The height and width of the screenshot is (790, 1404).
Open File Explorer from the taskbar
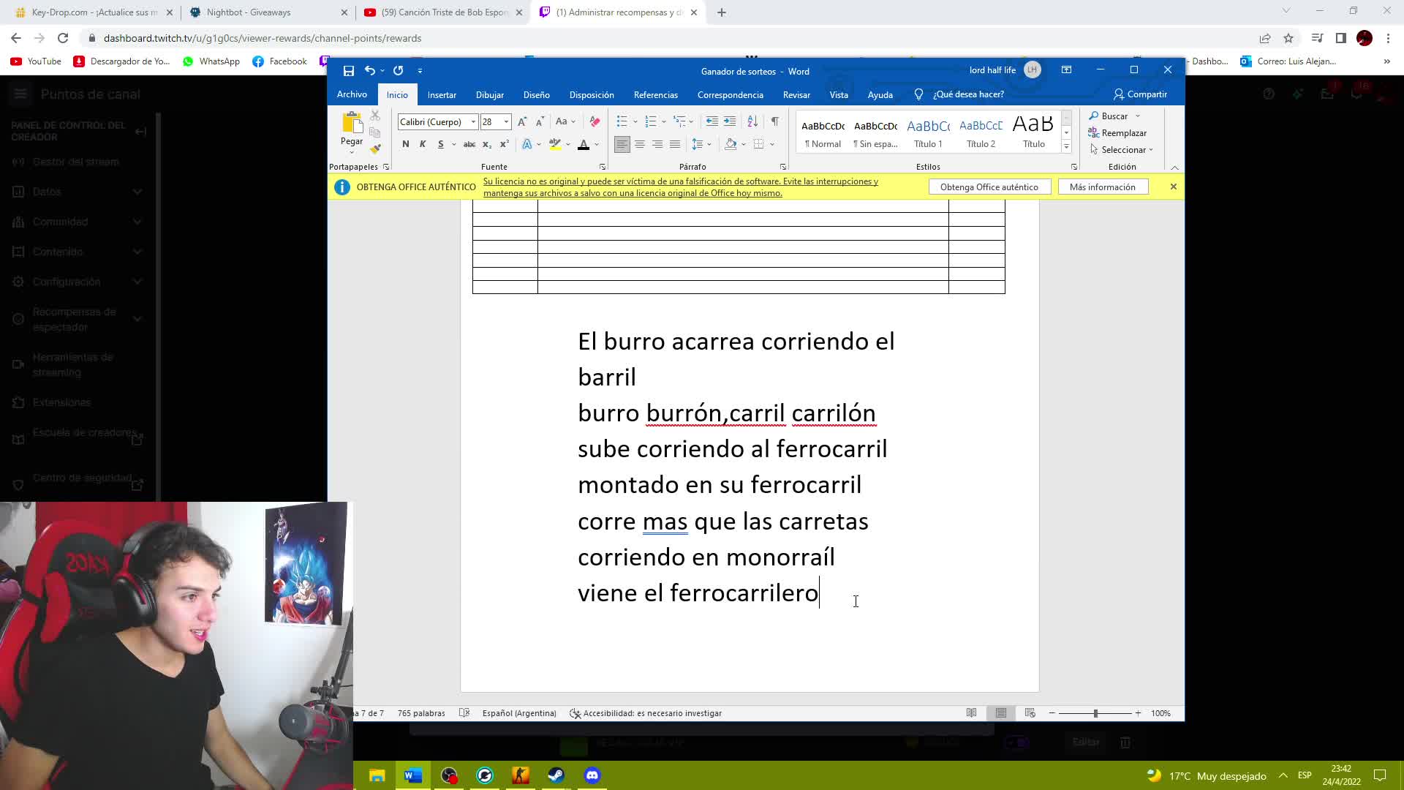377,775
